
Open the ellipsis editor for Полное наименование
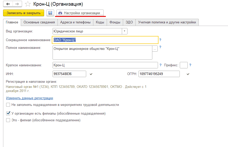pos(155,49)
